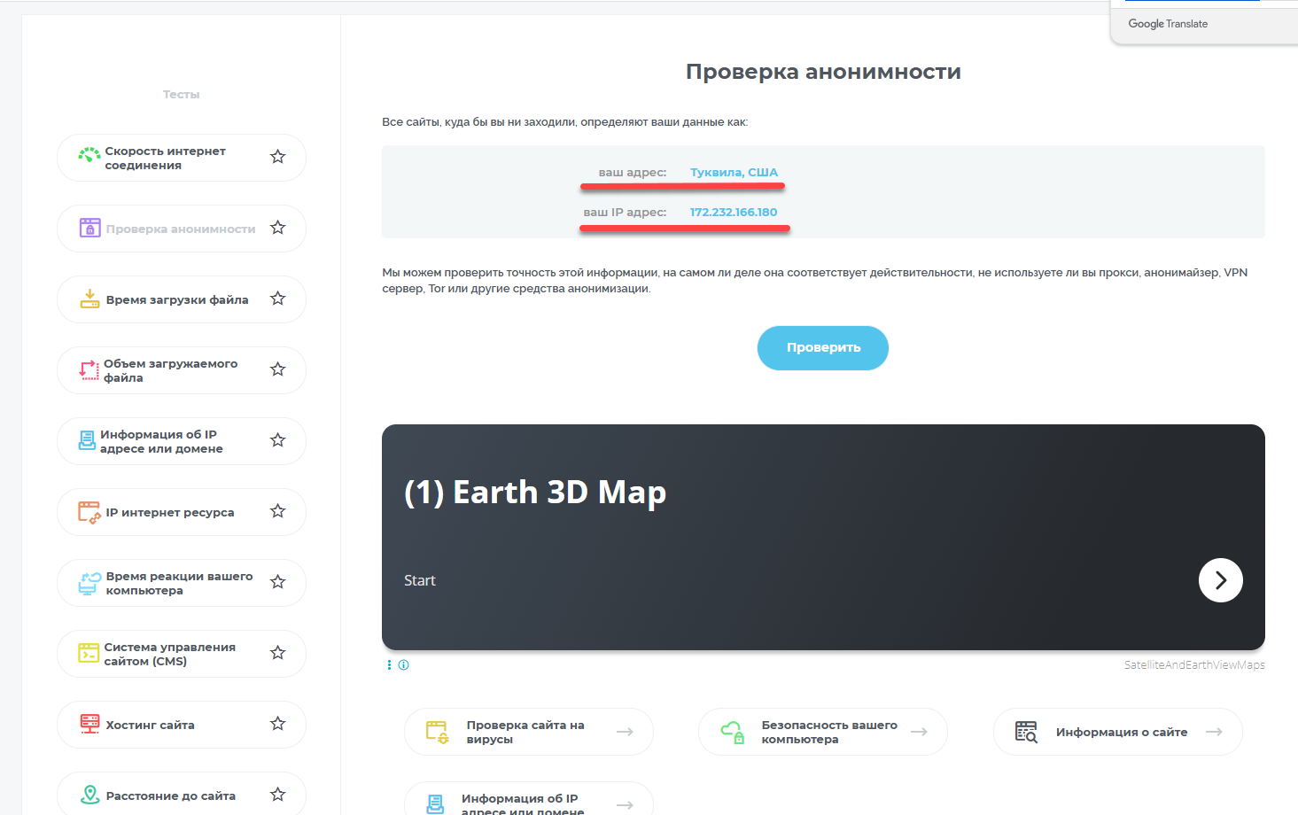The height and width of the screenshot is (815, 1298).
Task: Click the map pin distance-to-site icon
Action: pyautogui.click(x=89, y=795)
